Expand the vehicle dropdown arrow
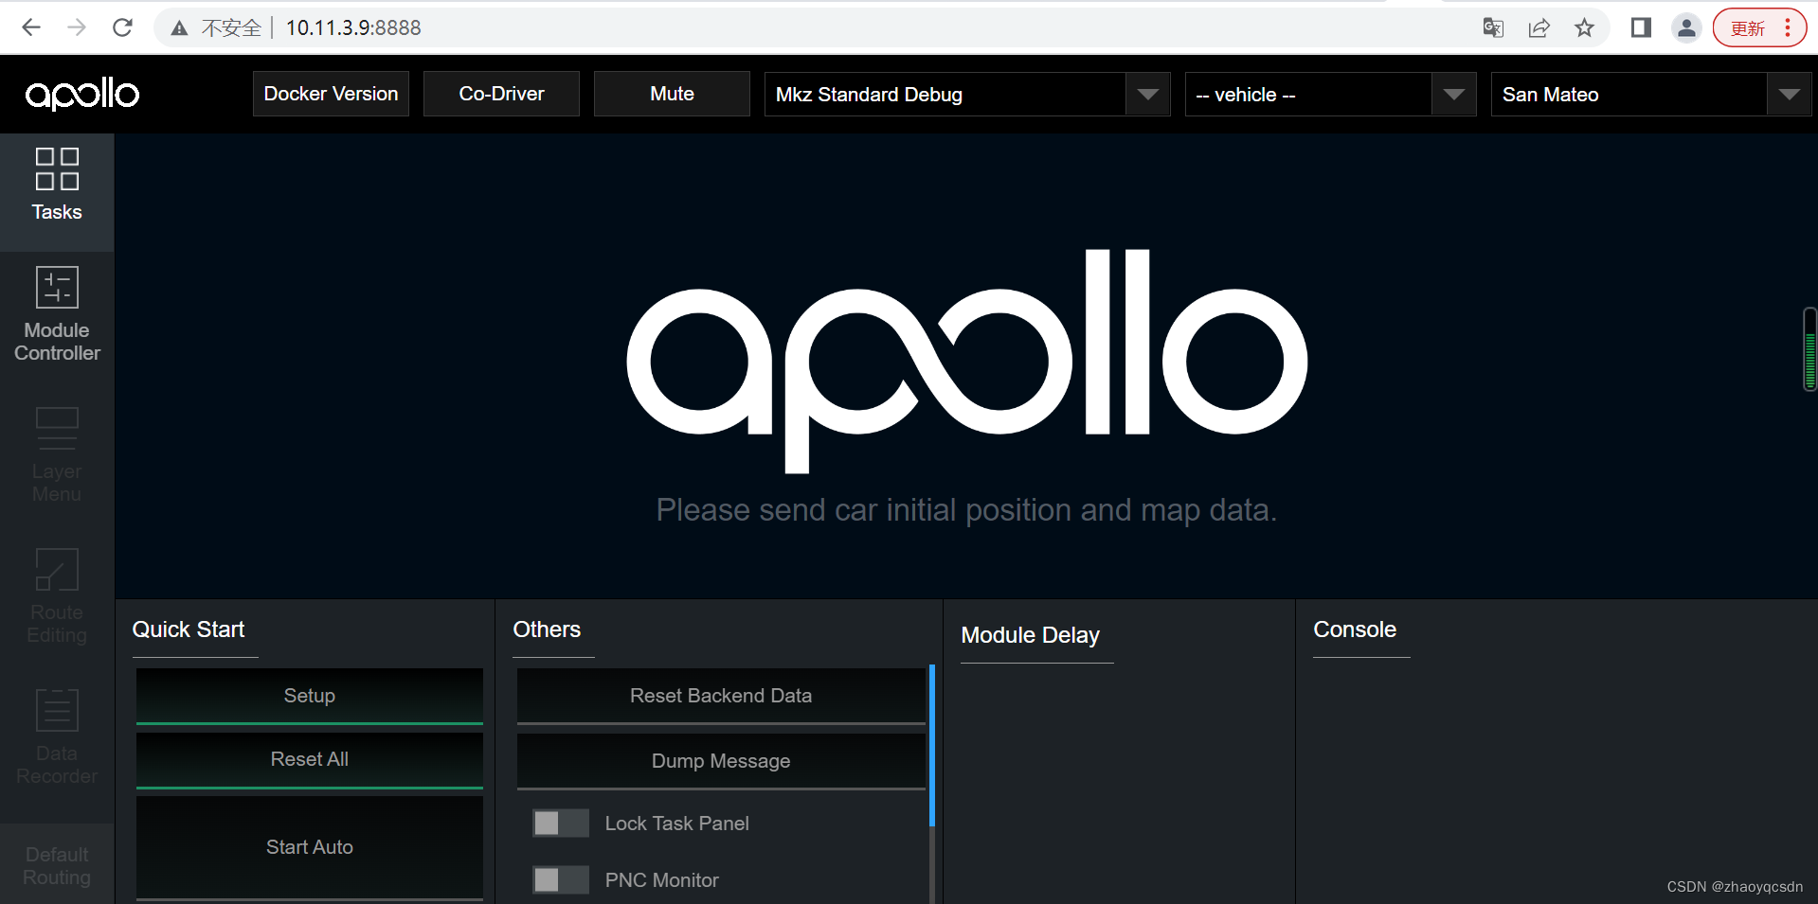Viewport: 1818px width, 904px height. [x=1454, y=94]
